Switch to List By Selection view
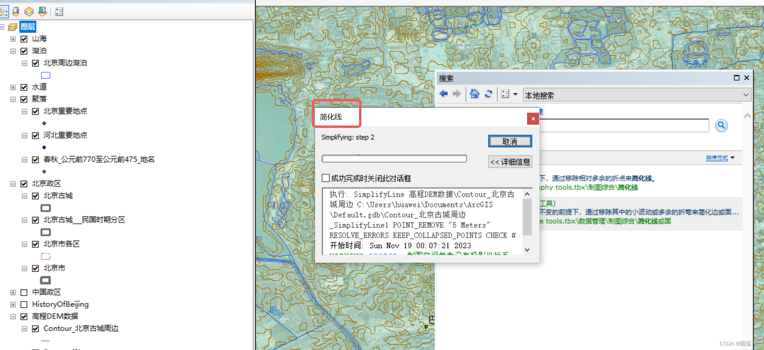The image size is (764, 350). click(x=42, y=12)
